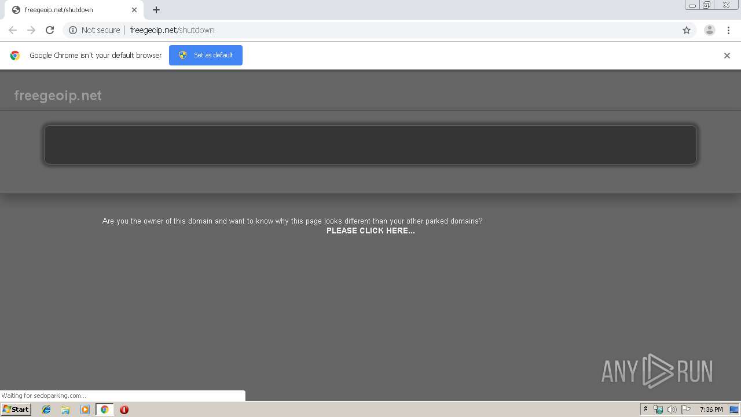
Task: Select the Chrome taskbar button
Action: (104, 409)
